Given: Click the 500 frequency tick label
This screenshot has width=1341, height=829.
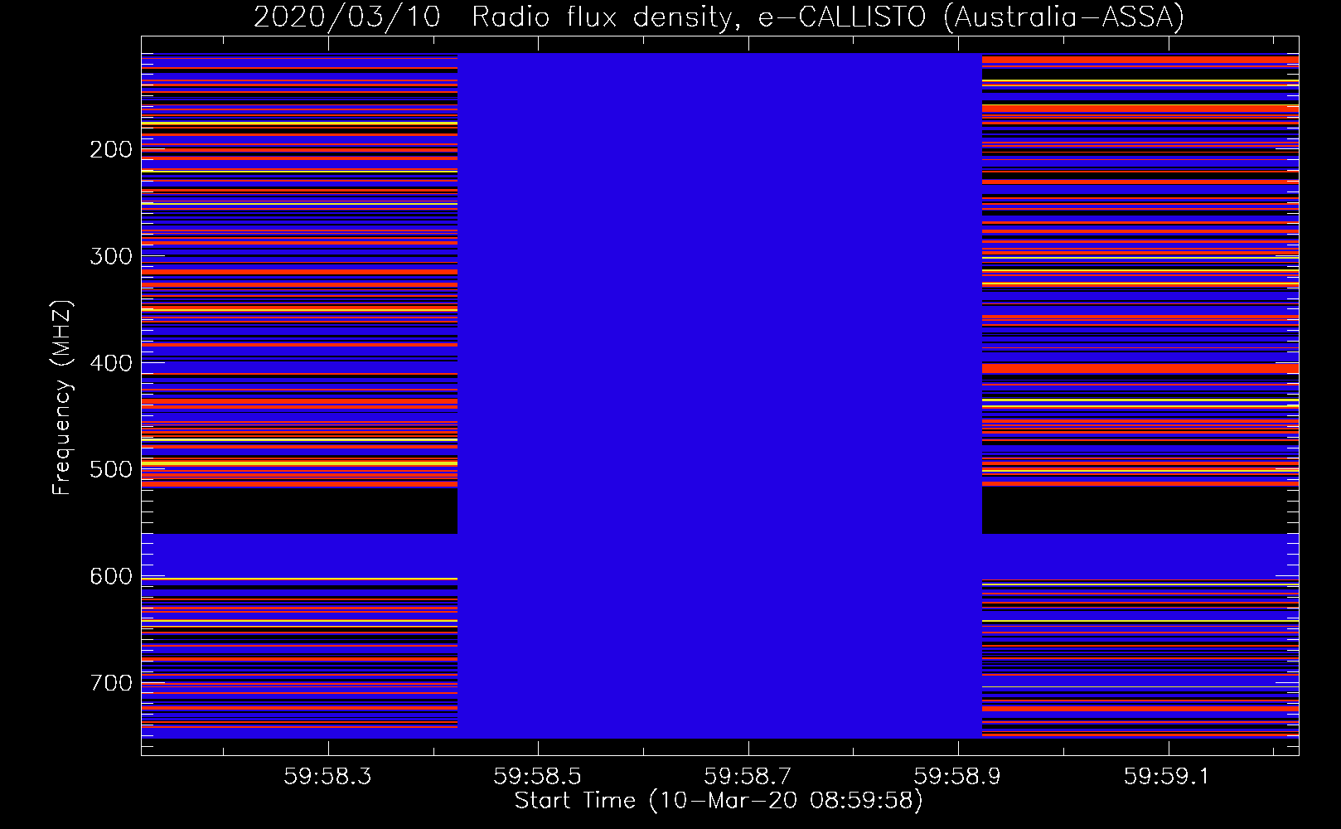Looking at the screenshot, I should 111,469.
